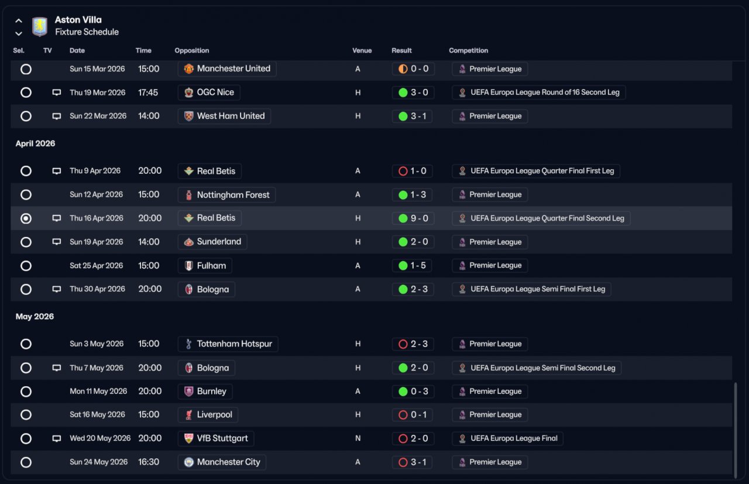
Task: Click the up chevron beside Aston Villa
Action: (19, 20)
